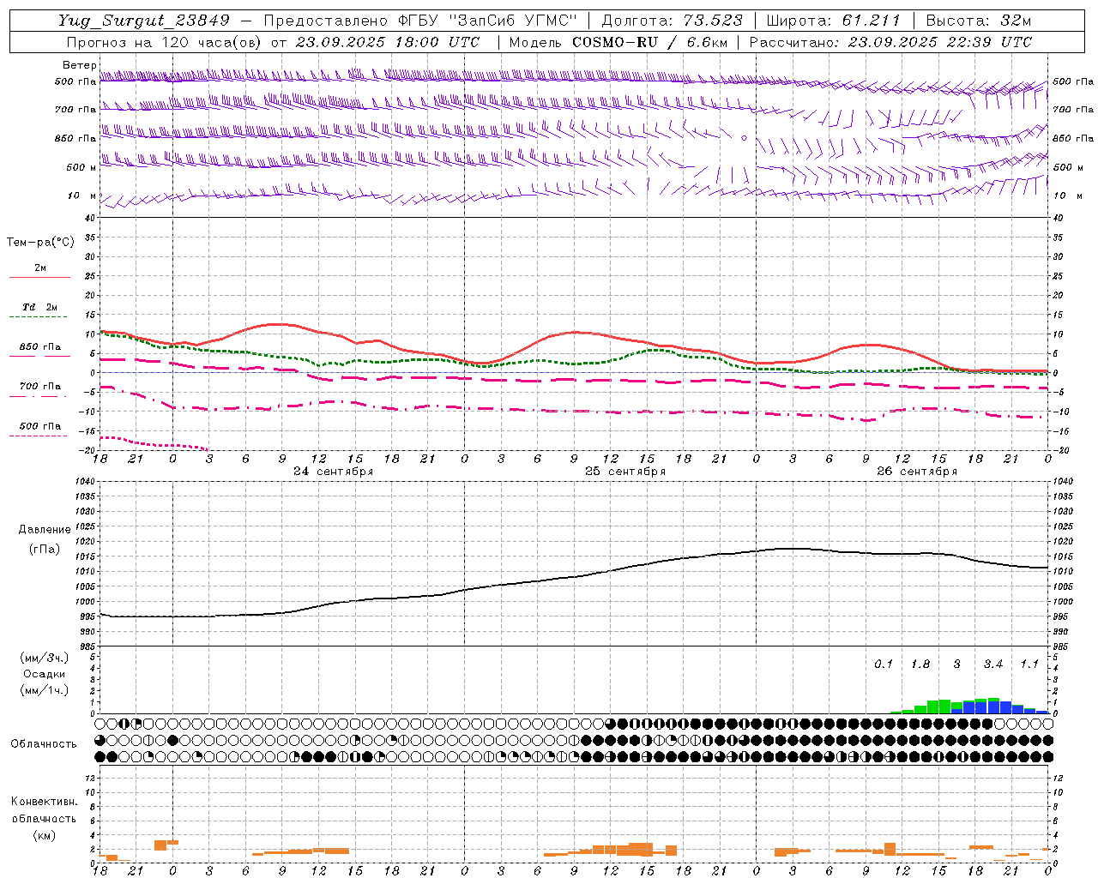
Task: Click the Ветер panel label
Action: click(80, 65)
